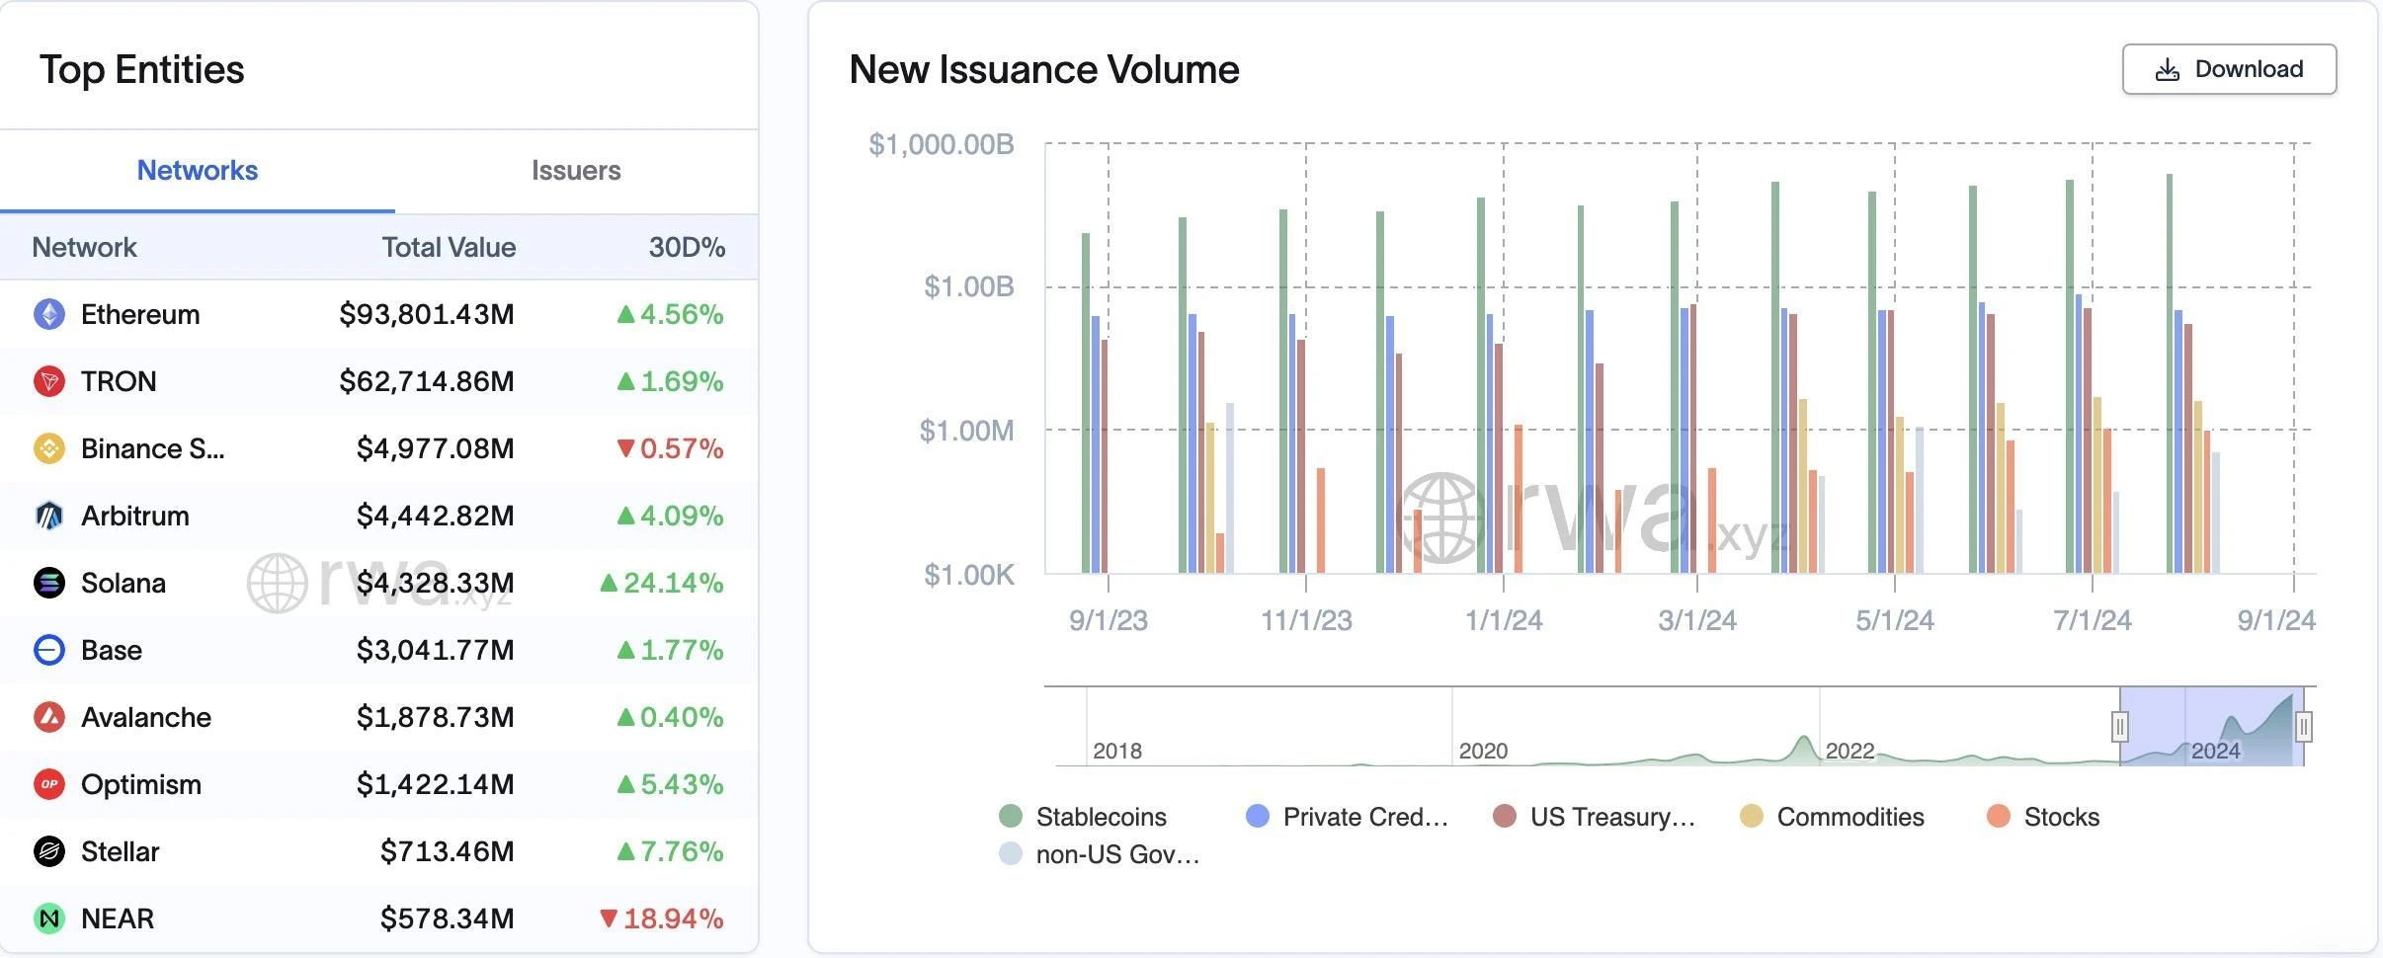Image resolution: width=2383 pixels, height=958 pixels.
Task: Switch to the Issuers tab
Action: pos(576,170)
